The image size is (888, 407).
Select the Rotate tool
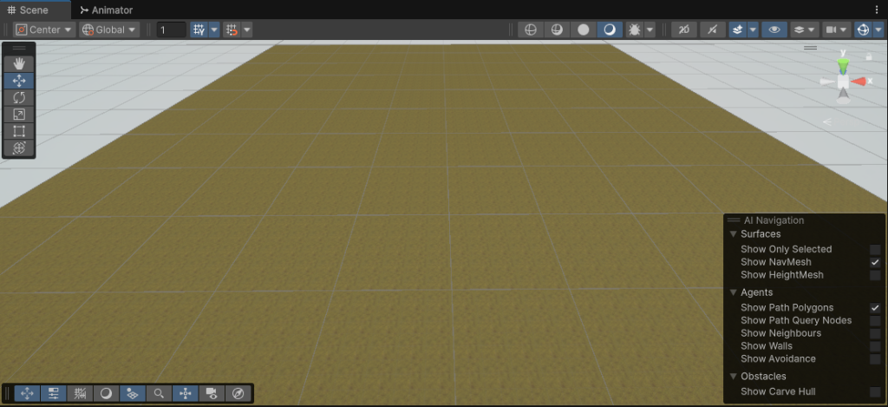click(x=19, y=97)
